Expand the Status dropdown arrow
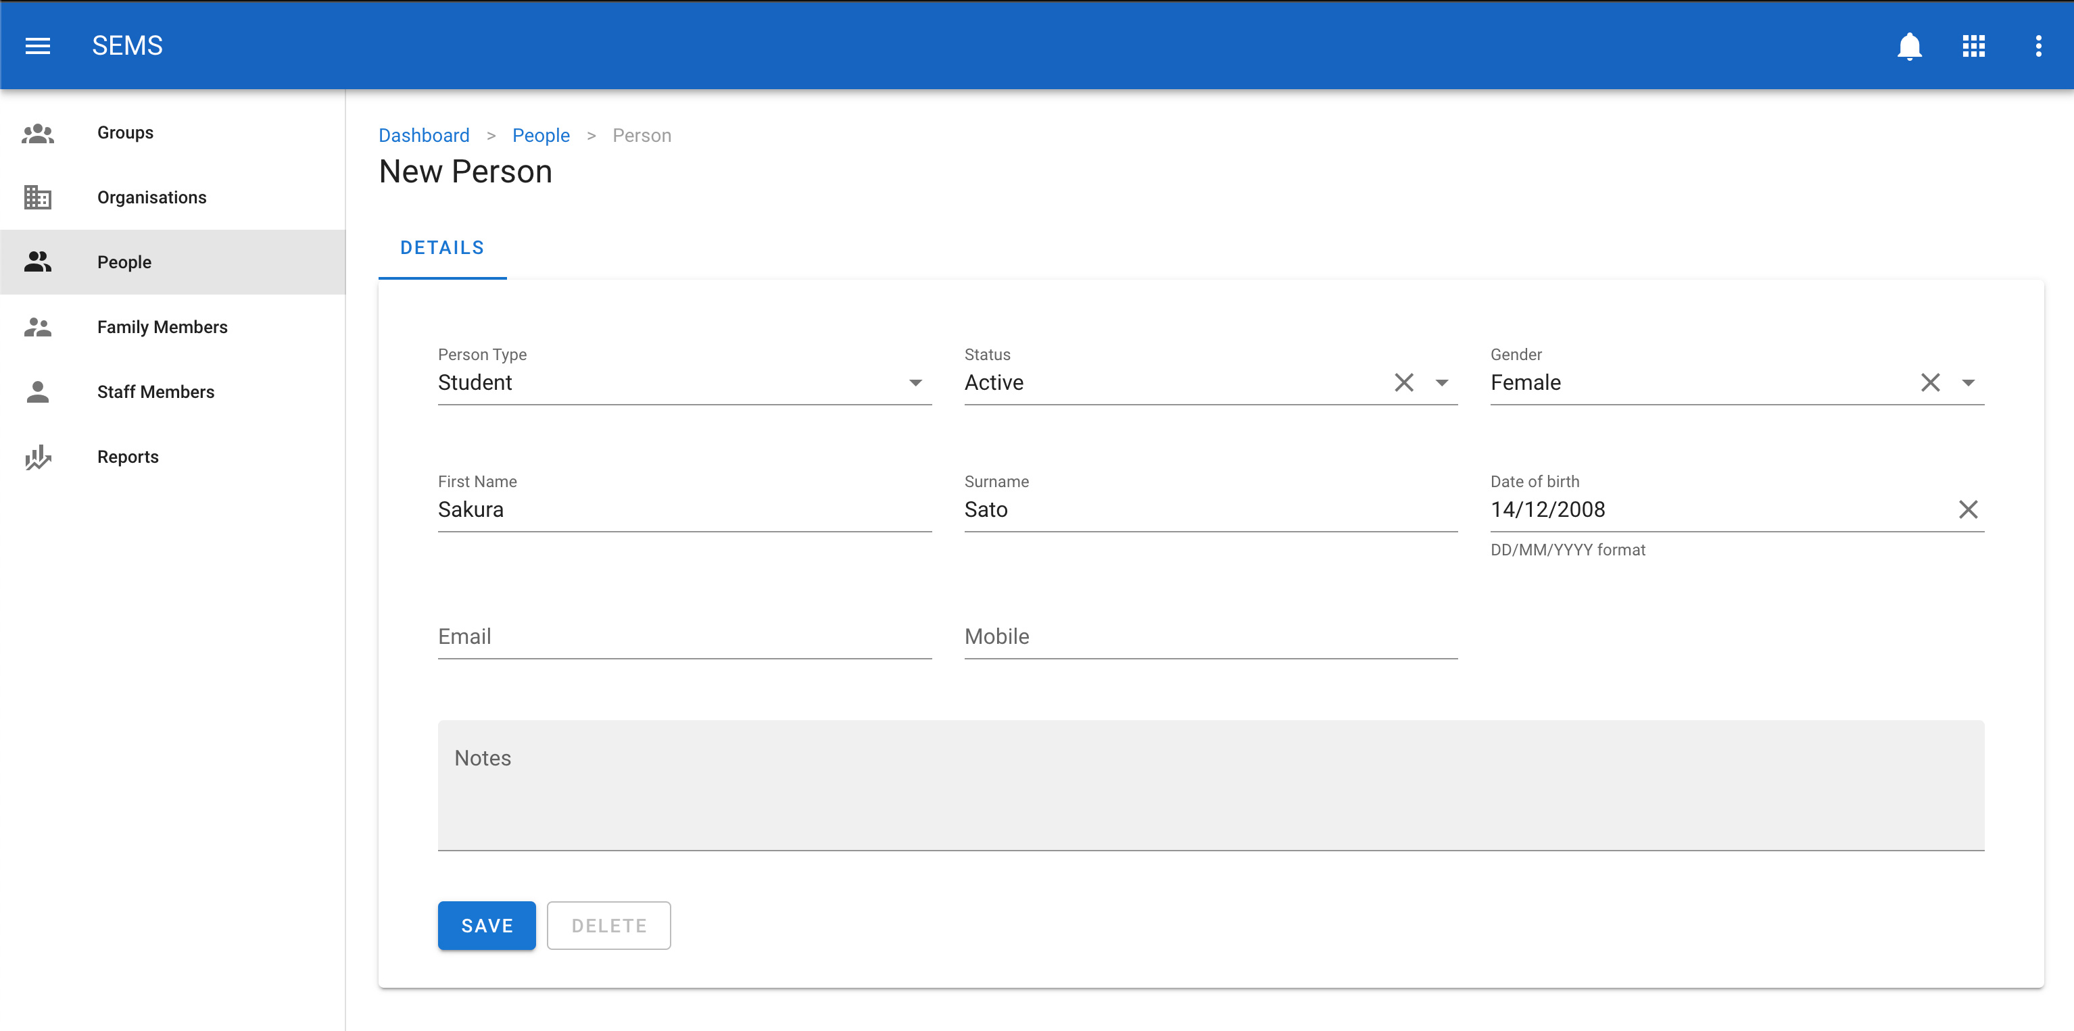Viewport: 2074px width, 1031px height. coord(1441,382)
